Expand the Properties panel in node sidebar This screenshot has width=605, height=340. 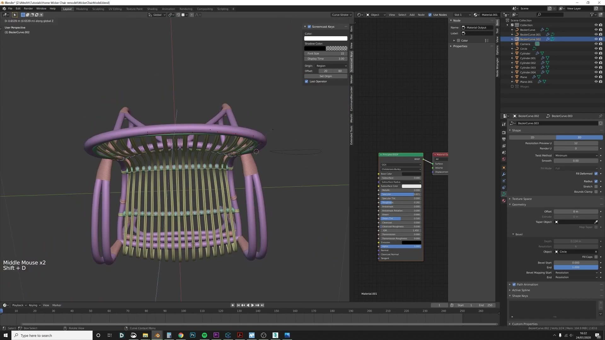(x=460, y=46)
